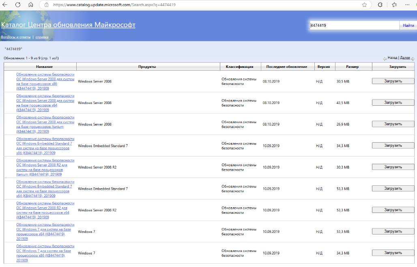Open the Вопросы и ответы link
The image size is (417, 267).
(16, 37)
